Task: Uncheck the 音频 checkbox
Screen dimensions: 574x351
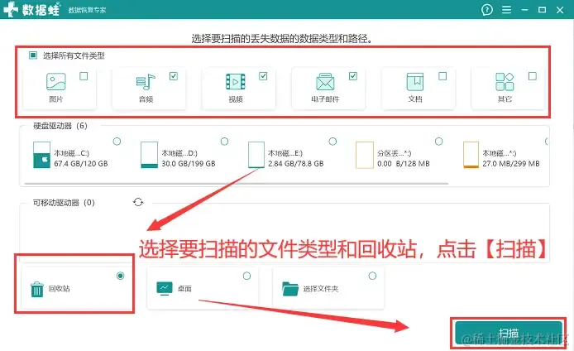Action: pyautogui.click(x=174, y=76)
